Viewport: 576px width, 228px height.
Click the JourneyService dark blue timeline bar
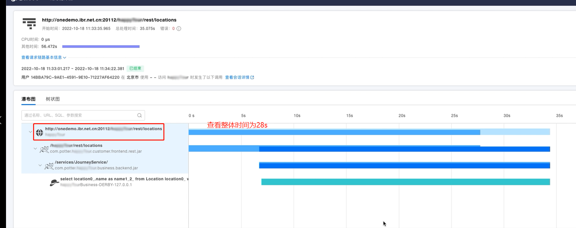coord(404,166)
